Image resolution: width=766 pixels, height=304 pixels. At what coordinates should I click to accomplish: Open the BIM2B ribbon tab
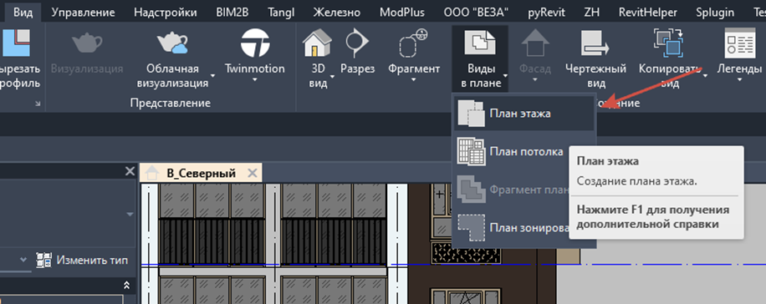232,13
